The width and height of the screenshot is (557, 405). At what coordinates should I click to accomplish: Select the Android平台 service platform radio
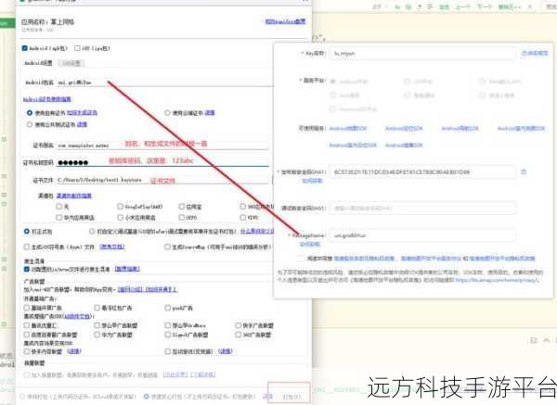click(333, 82)
